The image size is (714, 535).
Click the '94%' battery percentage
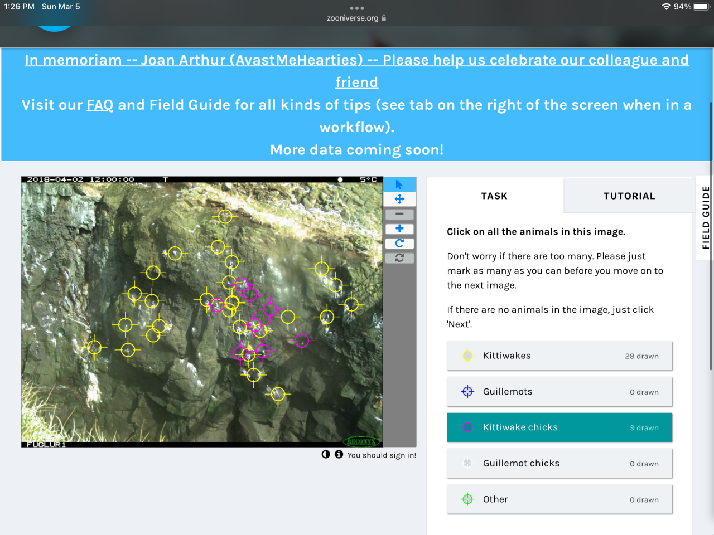(x=682, y=7)
